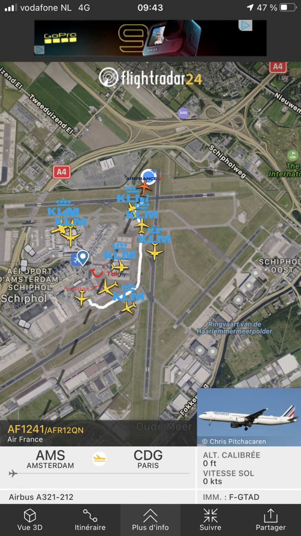Open the GoPro advertisement banner

coord(150,38)
